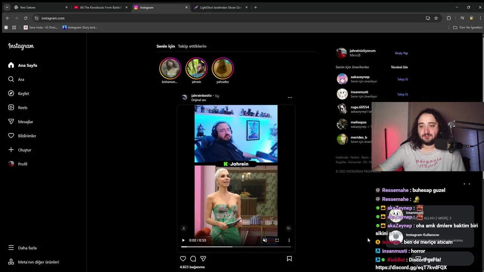Switch to All The Knockouts YouTube tab

pyautogui.click(x=101, y=7)
